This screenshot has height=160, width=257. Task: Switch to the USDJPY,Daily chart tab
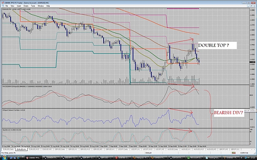tap(123, 149)
